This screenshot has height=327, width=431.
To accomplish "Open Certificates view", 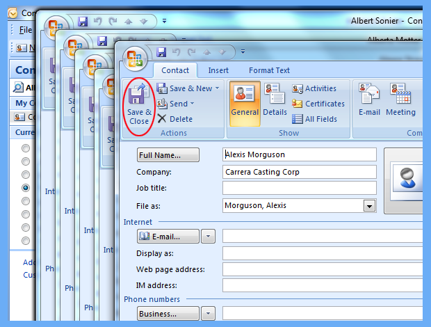I will coord(318,104).
